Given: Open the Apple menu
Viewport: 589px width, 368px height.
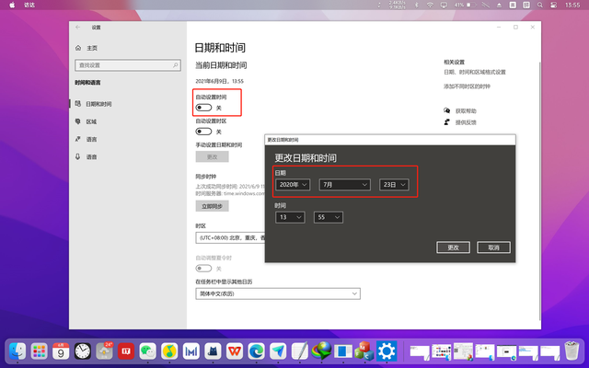Looking at the screenshot, I should pos(12,5).
